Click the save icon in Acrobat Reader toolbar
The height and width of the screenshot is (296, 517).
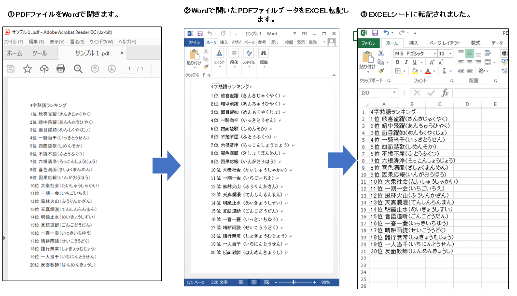click(11, 68)
